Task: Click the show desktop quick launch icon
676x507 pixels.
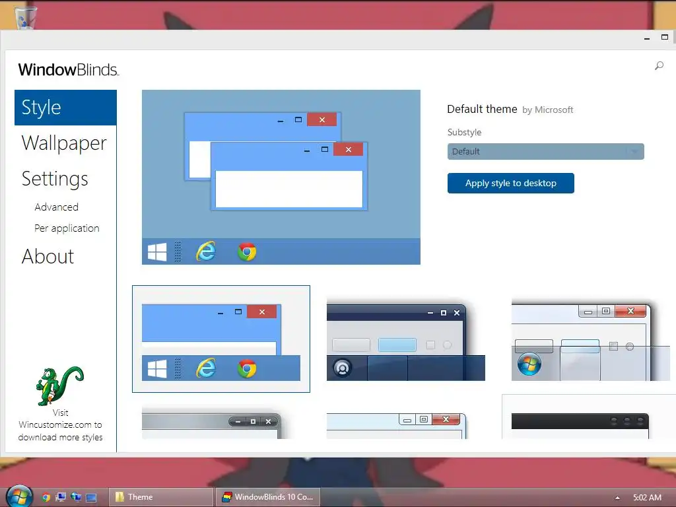Action: [91, 497]
